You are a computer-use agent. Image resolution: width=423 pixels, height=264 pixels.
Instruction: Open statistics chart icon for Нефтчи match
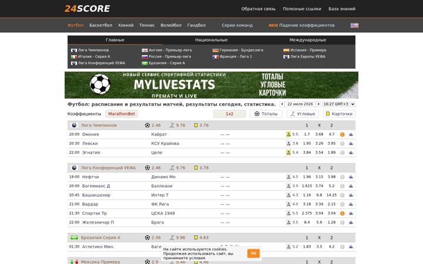tap(351, 177)
